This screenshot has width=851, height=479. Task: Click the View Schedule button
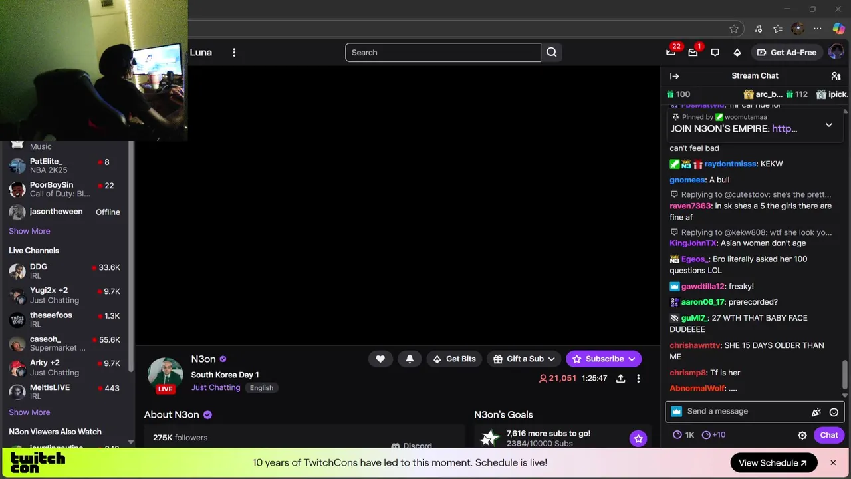(x=773, y=463)
